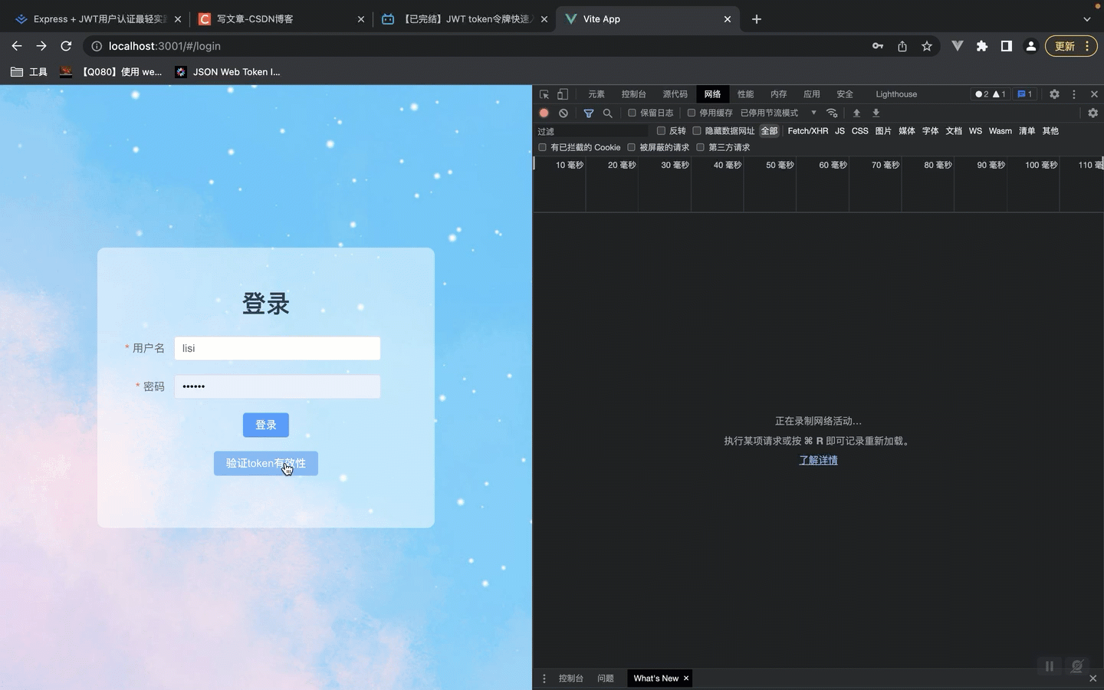Switch to the 控制台 panel tab
Viewport: 1104px width, 690px height.
[x=634, y=94]
